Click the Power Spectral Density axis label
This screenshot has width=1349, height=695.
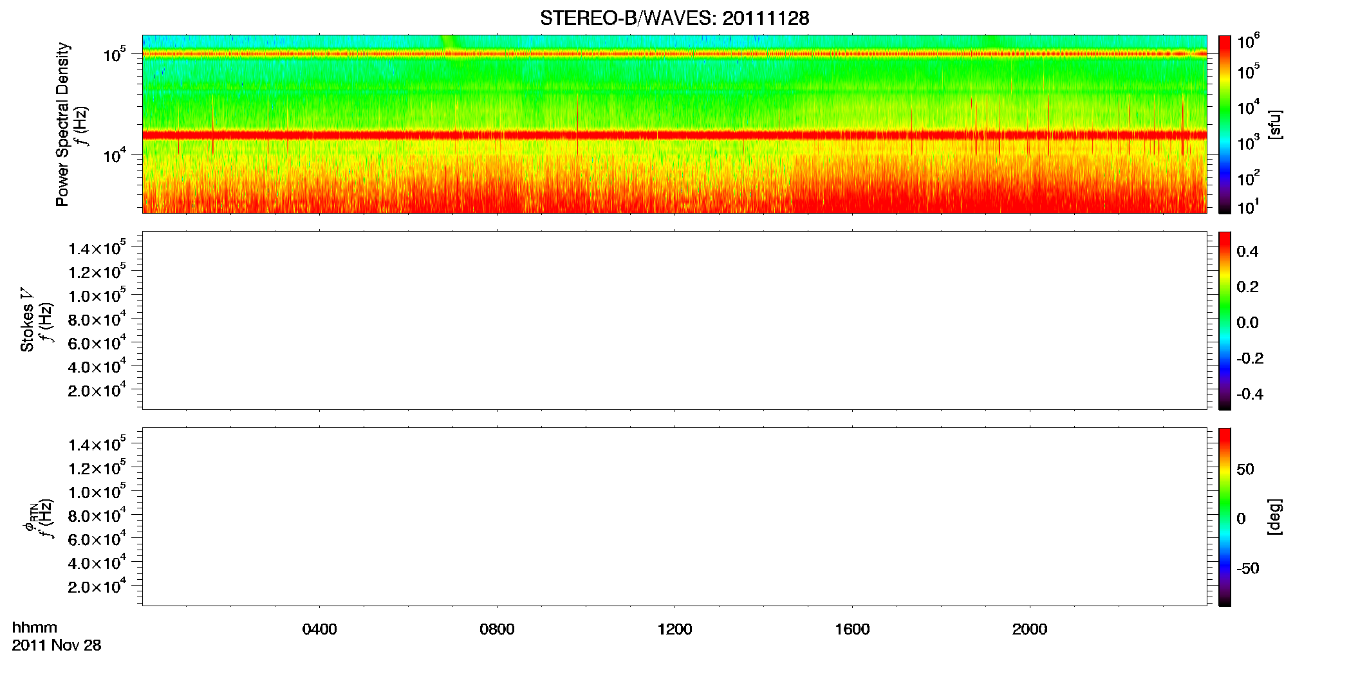point(62,124)
